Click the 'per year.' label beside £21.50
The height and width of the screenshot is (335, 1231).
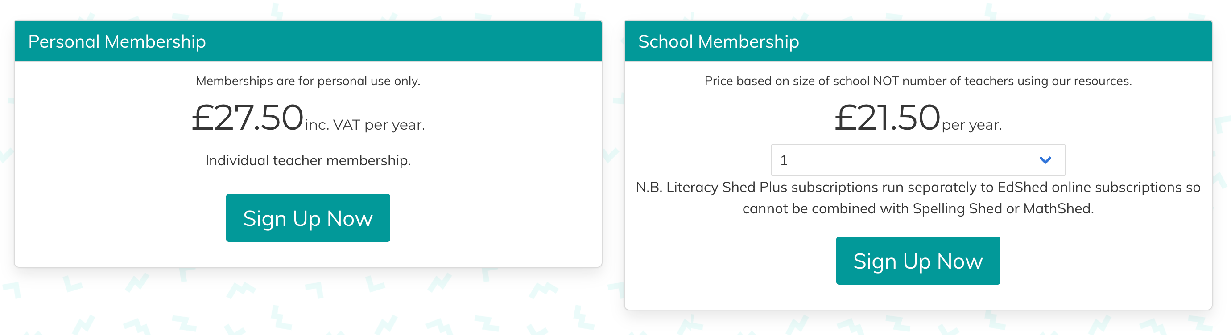[971, 125]
